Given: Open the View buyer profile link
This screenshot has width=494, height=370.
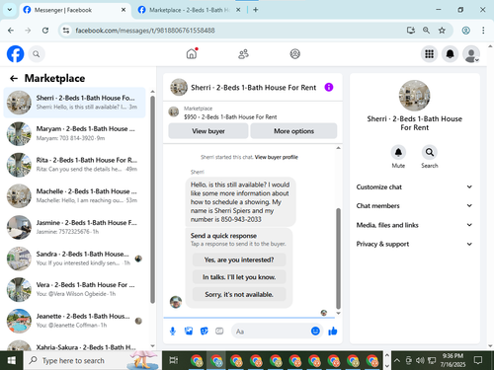Looking at the screenshot, I should [277, 157].
